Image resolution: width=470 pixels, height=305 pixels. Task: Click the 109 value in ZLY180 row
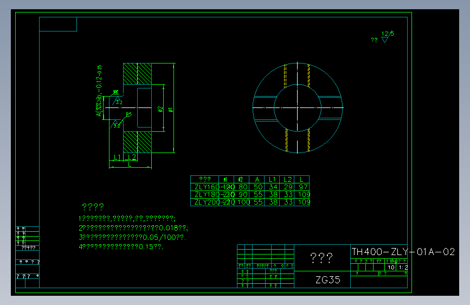pyautogui.click(x=304, y=194)
